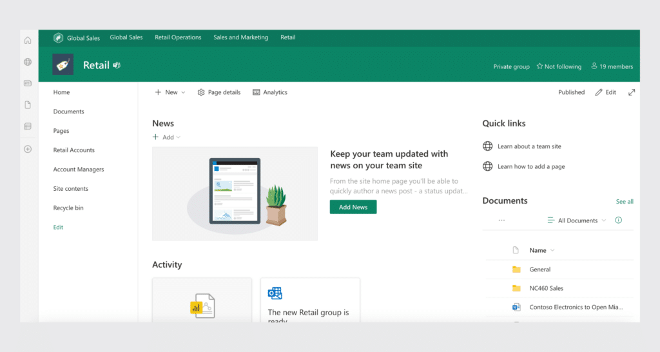Open the report activity card thumbnail

click(x=202, y=300)
